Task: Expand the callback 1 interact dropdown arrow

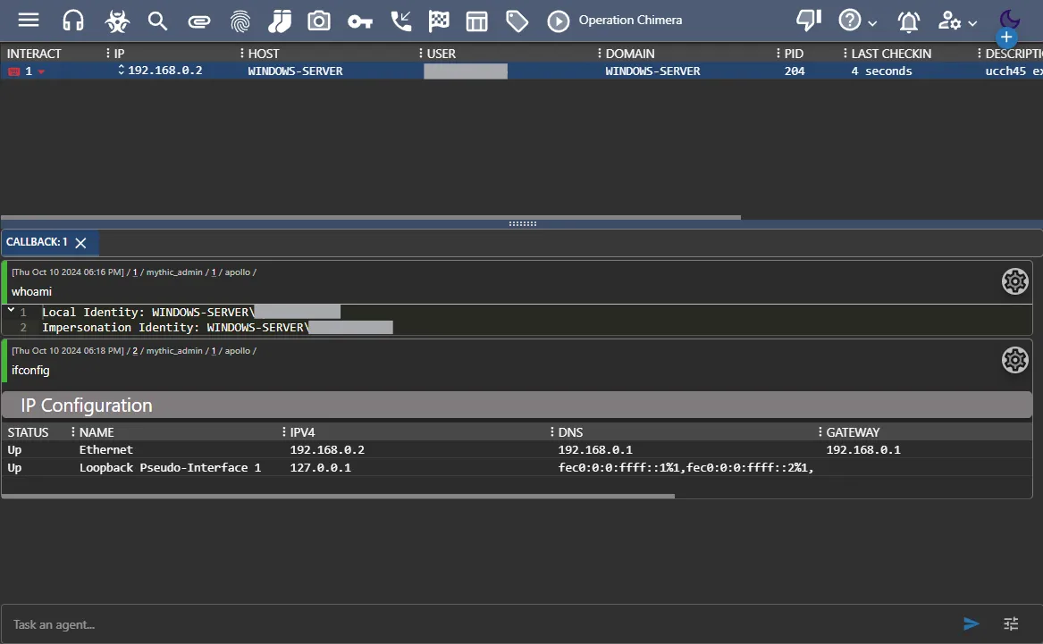Action: (x=41, y=71)
